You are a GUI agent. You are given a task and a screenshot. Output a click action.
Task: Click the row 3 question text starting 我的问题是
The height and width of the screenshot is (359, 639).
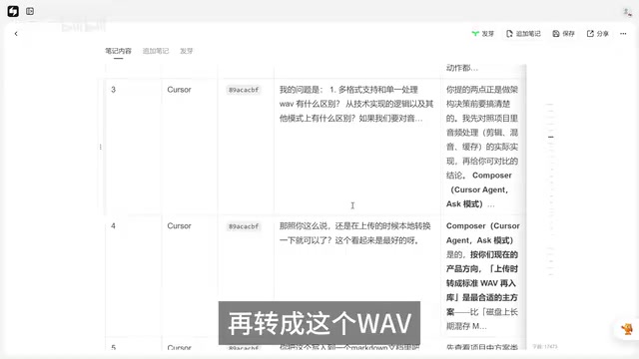click(x=356, y=104)
